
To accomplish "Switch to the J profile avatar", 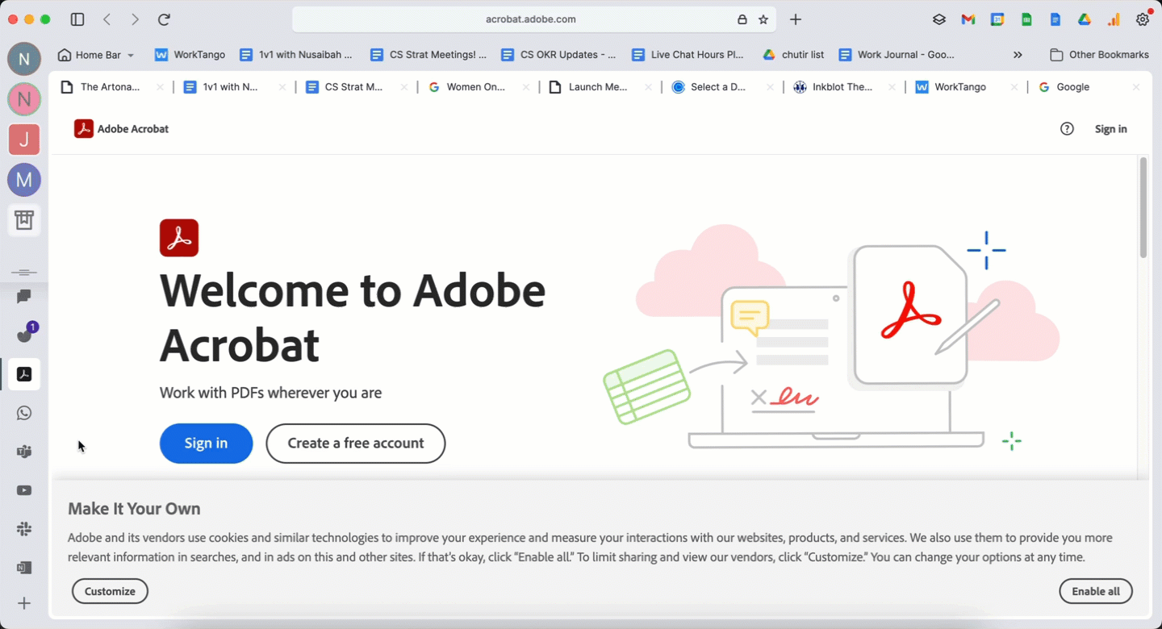I will 24,140.
